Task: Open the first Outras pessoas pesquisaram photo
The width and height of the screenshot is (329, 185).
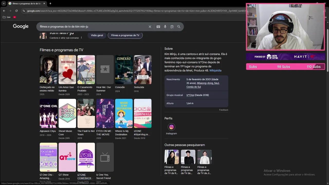Action: (x=172, y=157)
